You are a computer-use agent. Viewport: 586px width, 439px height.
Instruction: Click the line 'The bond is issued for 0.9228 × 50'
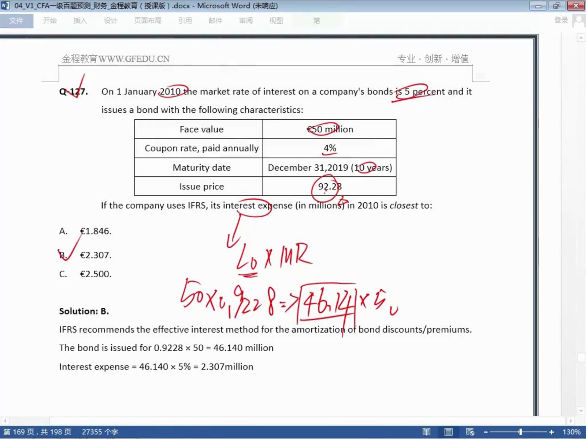(x=166, y=348)
